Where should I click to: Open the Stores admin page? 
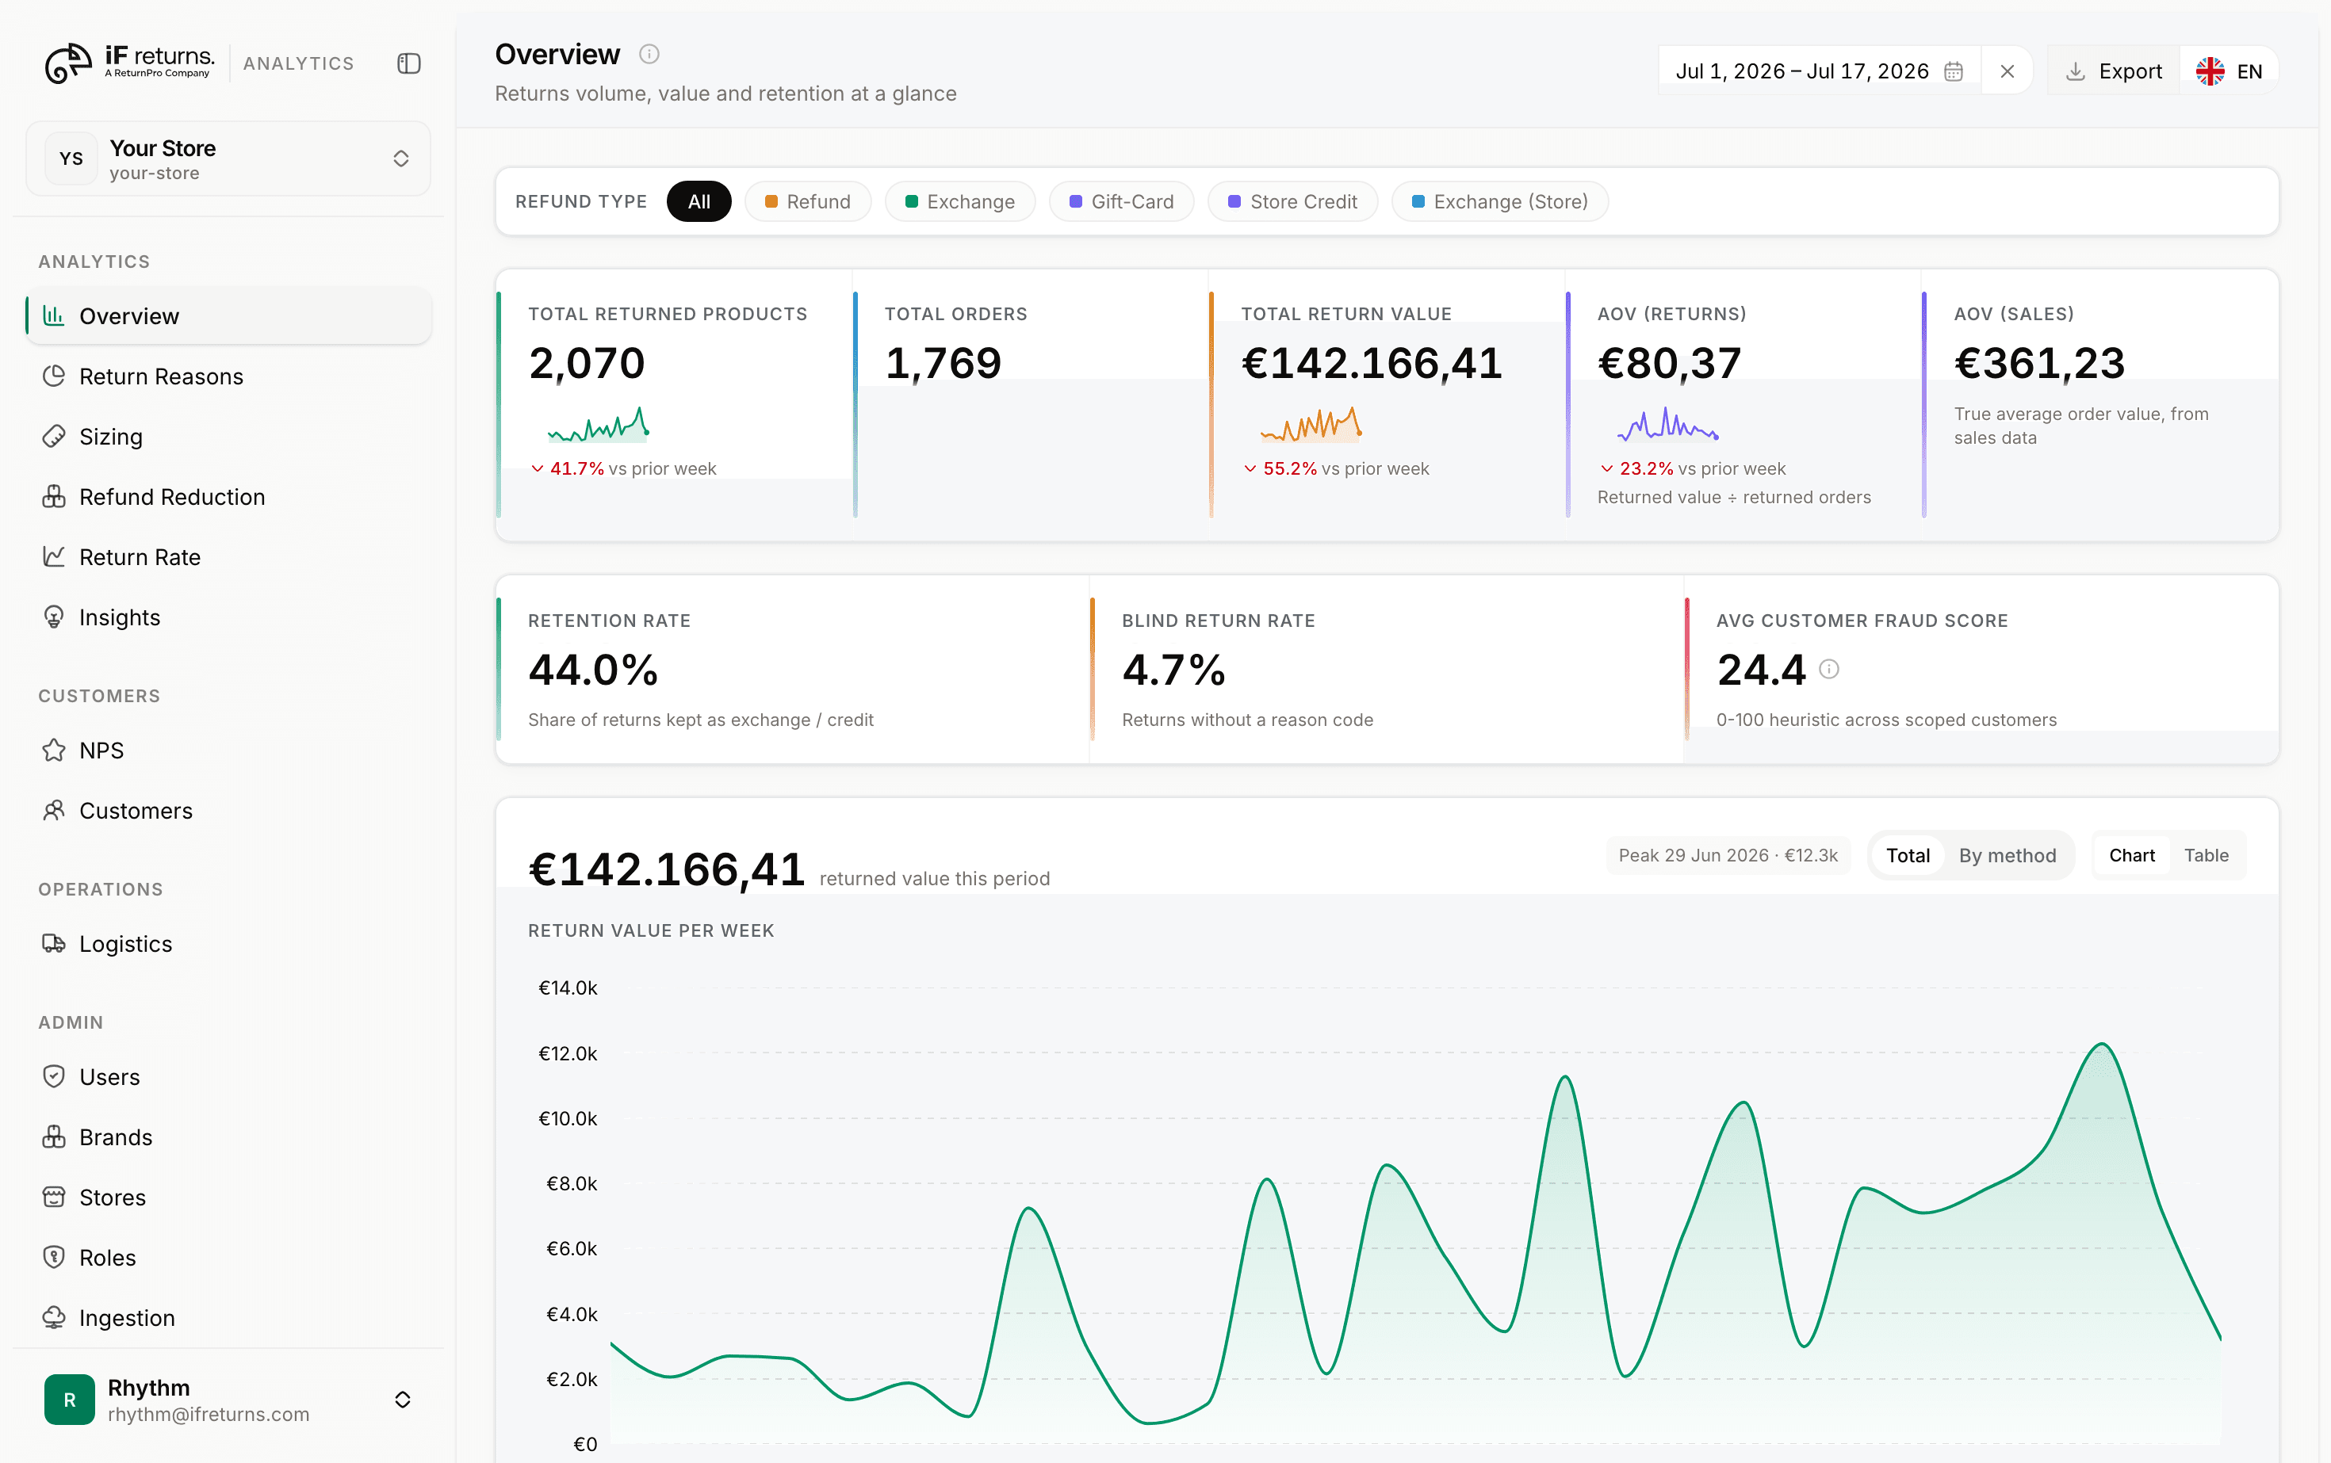(228, 1197)
